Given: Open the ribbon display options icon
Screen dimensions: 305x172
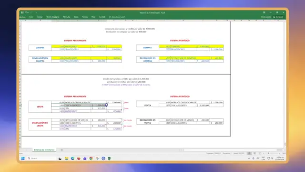Looking at the screenshot, I should coord(264,12).
